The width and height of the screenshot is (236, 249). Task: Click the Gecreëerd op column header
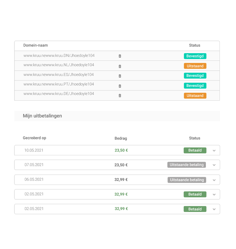(x=35, y=138)
